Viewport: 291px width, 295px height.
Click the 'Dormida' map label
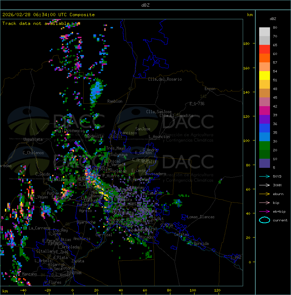pyautogui.click(x=201, y=243)
